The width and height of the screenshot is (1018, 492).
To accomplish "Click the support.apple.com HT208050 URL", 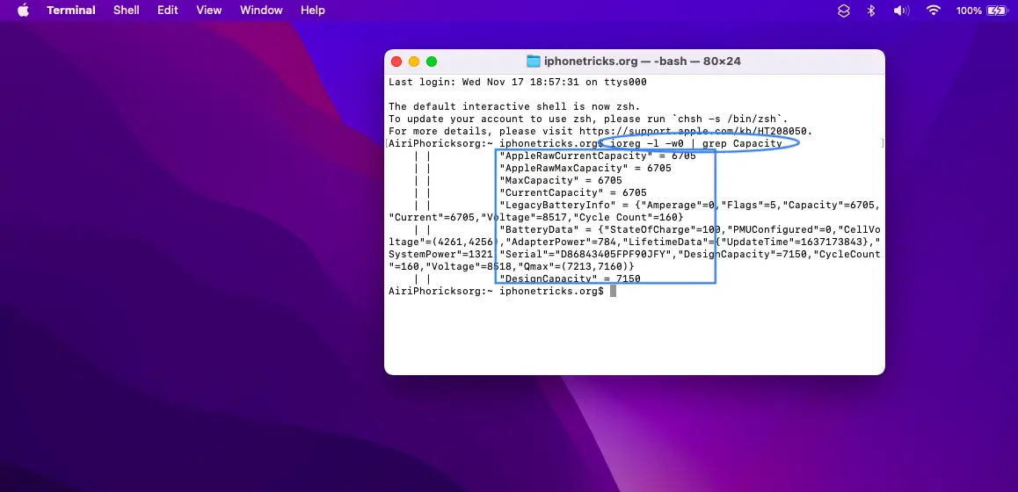I will (693, 131).
